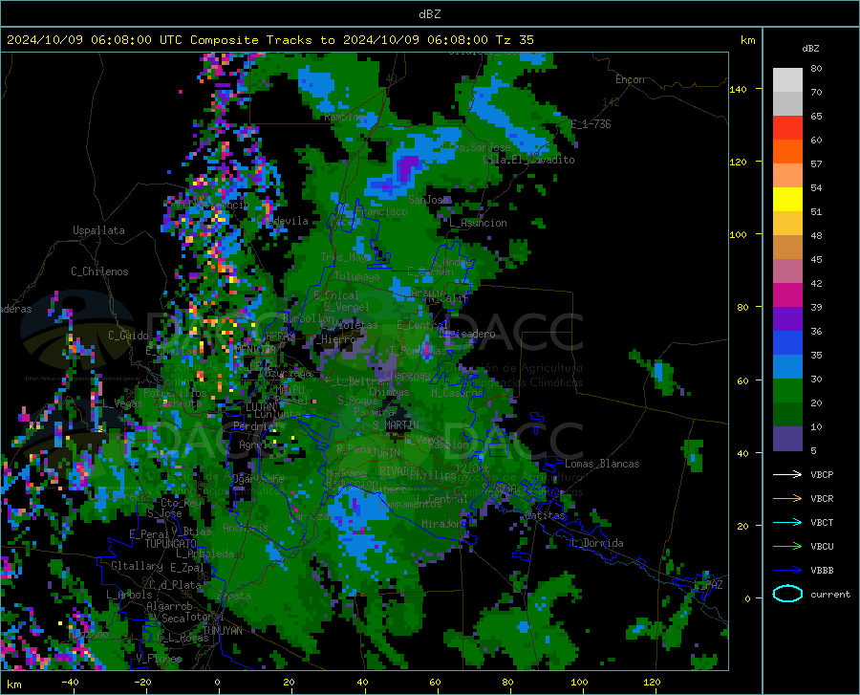The width and height of the screenshot is (860, 695).
Task: Click the 'Tulumaya' map label
Action: tap(357, 276)
